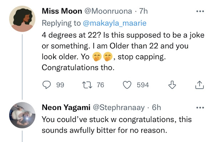Screen dimensions: 214x142
Task: Click the @Moonruona handle
Action: pyautogui.click(x=108, y=11)
